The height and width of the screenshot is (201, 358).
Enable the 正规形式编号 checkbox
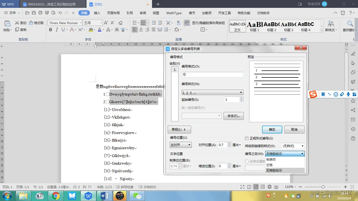point(246,138)
